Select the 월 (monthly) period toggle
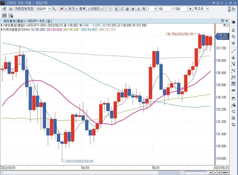238x175 pixels. (x=127, y=9)
